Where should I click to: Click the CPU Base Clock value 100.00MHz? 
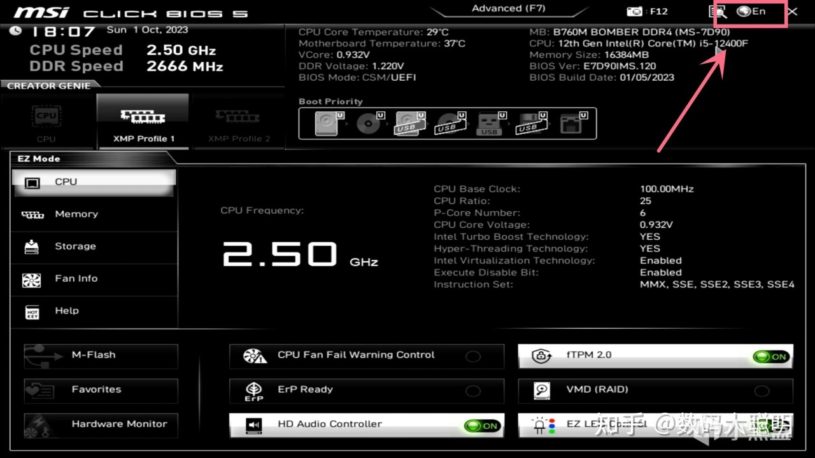pos(667,189)
